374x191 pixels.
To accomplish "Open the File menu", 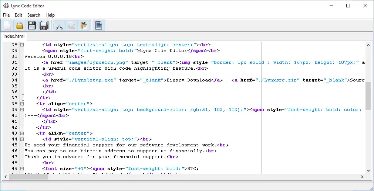I will [6, 15].
